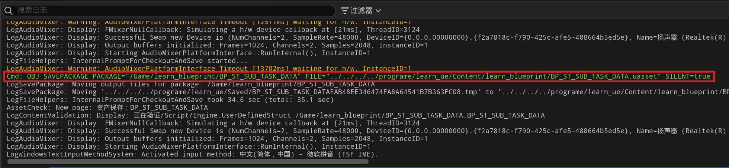Click the first 'Output buffers initialized' line
The width and height of the screenshot is (729, 168).
[x=217, y=45]
